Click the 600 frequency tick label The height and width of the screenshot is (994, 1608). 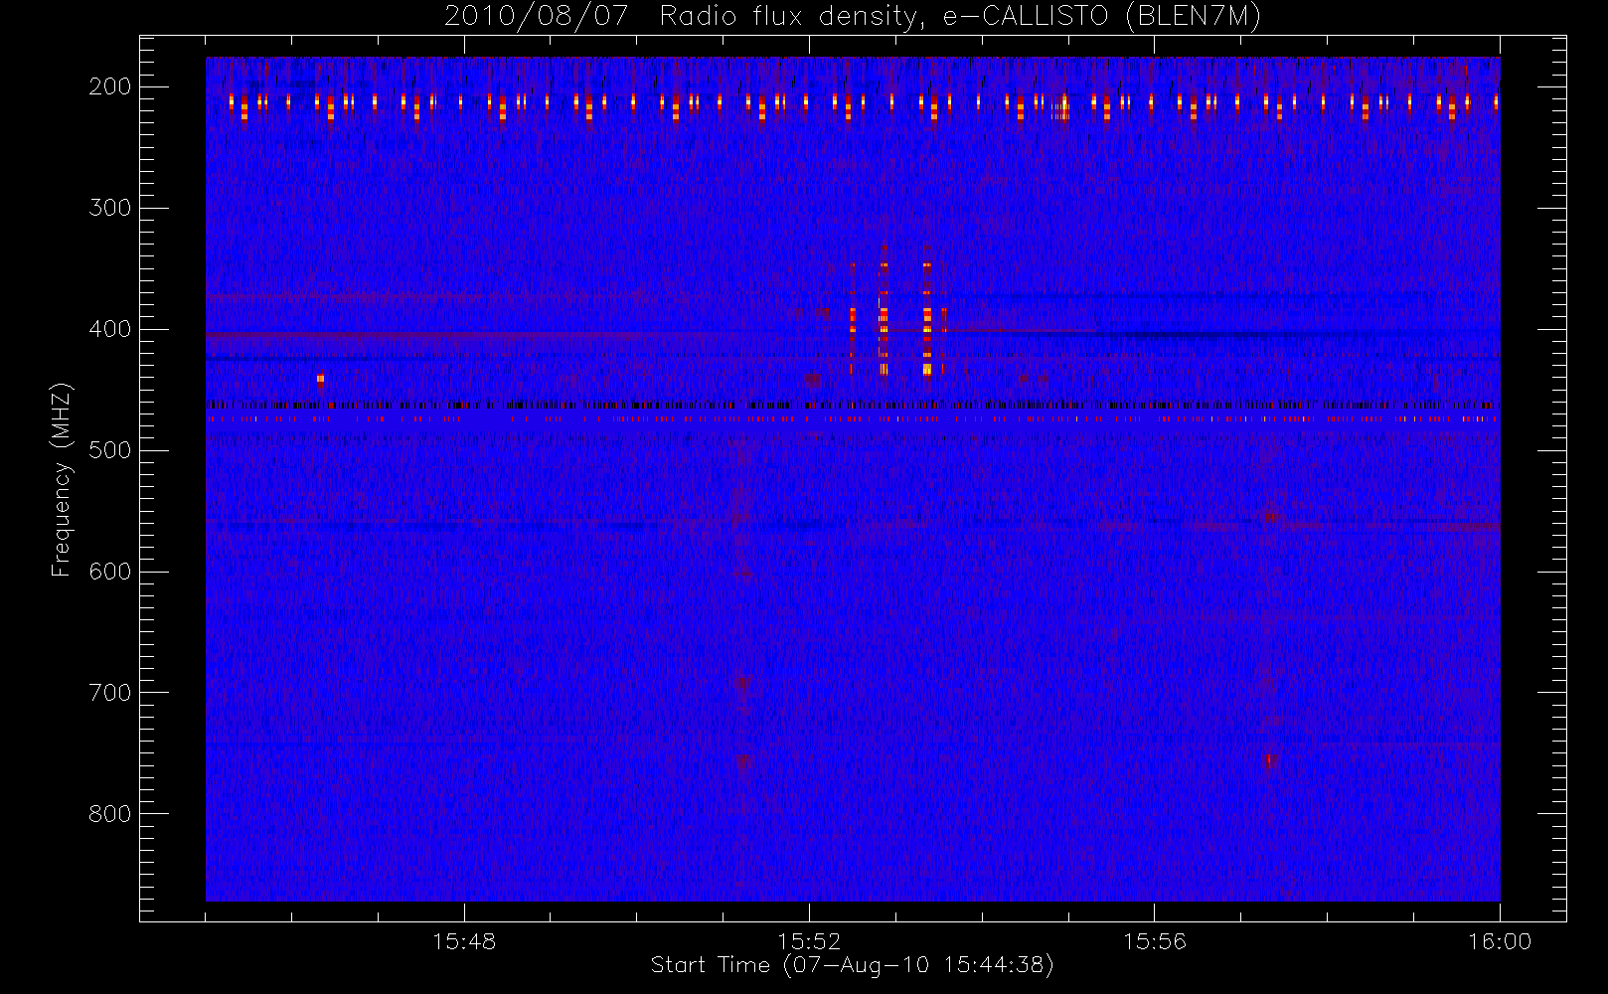[110, 572]
